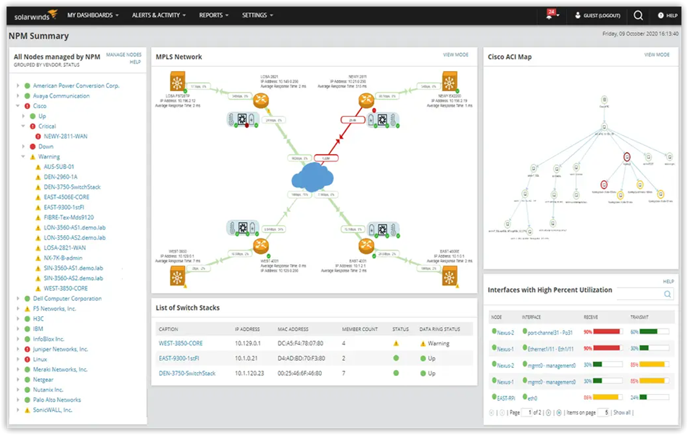The height and width of the screenshot is (435, 688).
Task: Click the question mark help icon in the top bar
Action: point(661,16)
